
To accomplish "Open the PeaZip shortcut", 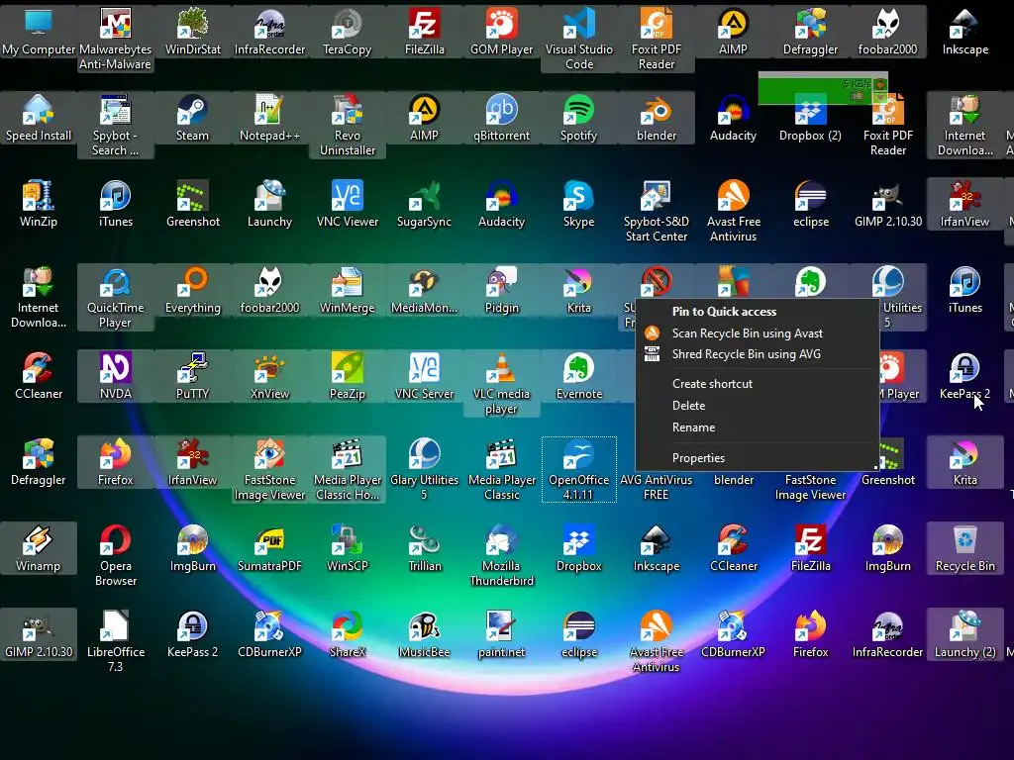I will coord(348,376).
